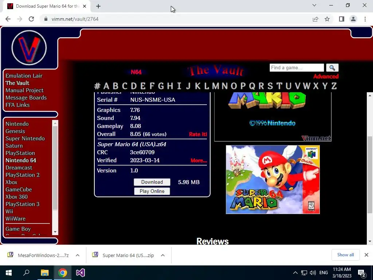Click the Download button
This screenshot has height=280, width=373.
point(152,182)
